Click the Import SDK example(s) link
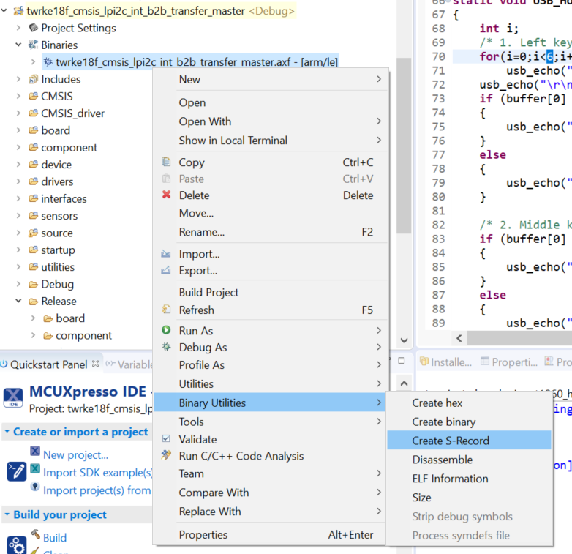Image resolution: width=572 pixels, height=554 pixels. pos(98,472)
